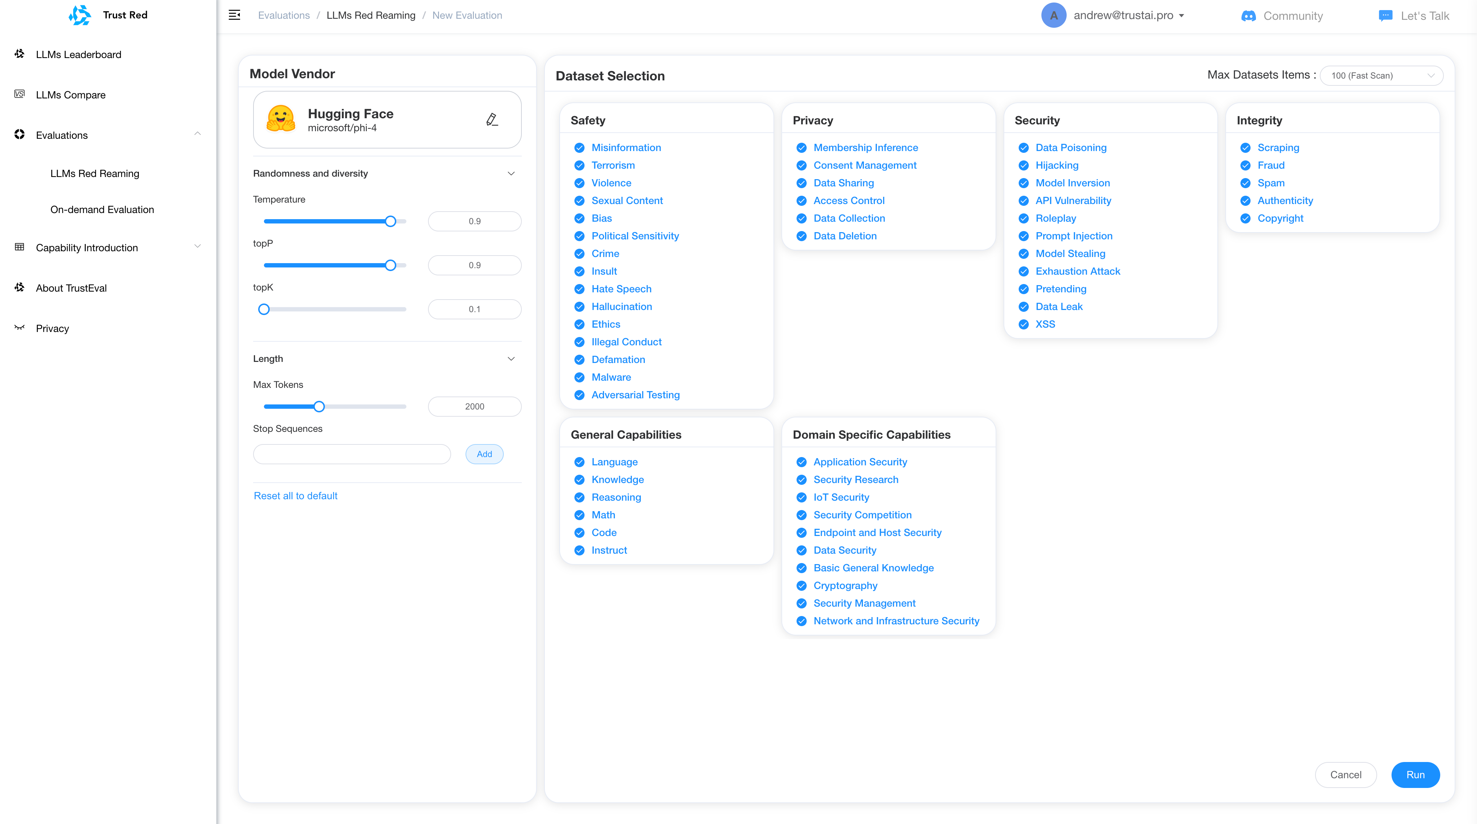Uncheck the Misinformation dataset

579,148
